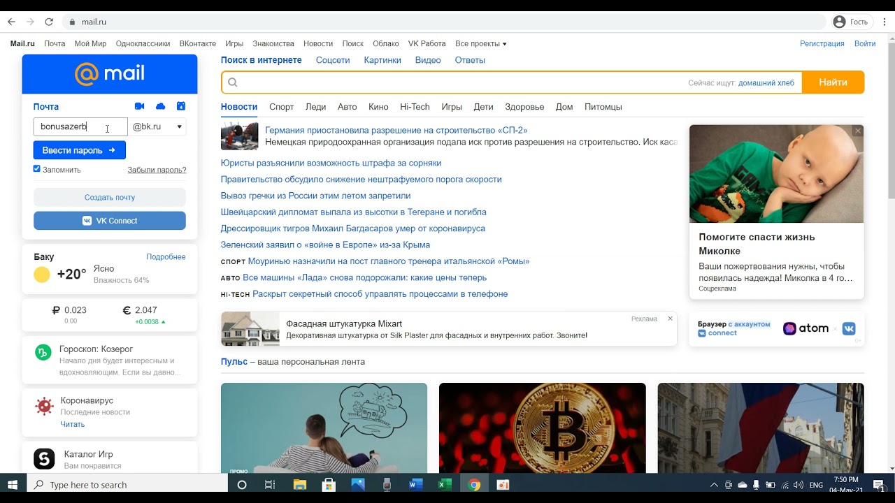This screenshot has width=895, height=503.
Task: Click the euro rate 2.047
Action: [x=145, y=310]
